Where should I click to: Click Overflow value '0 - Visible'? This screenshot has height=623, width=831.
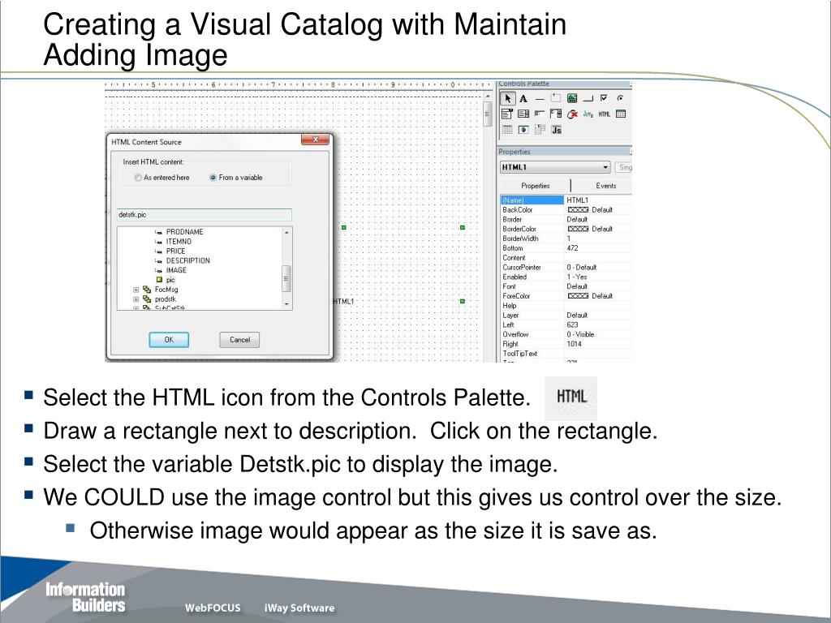click(580, 334)
